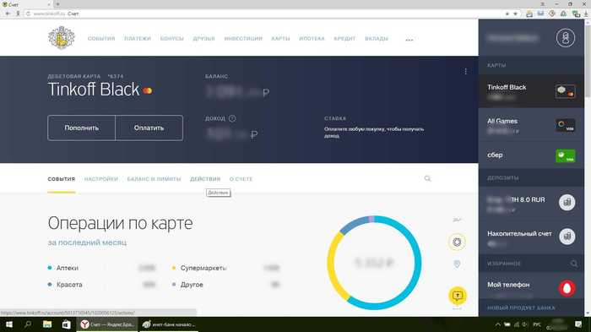Open the Microsoft Store taskbar icon
The height and width of the screenshot is (332, 591).
pos(67,324)
